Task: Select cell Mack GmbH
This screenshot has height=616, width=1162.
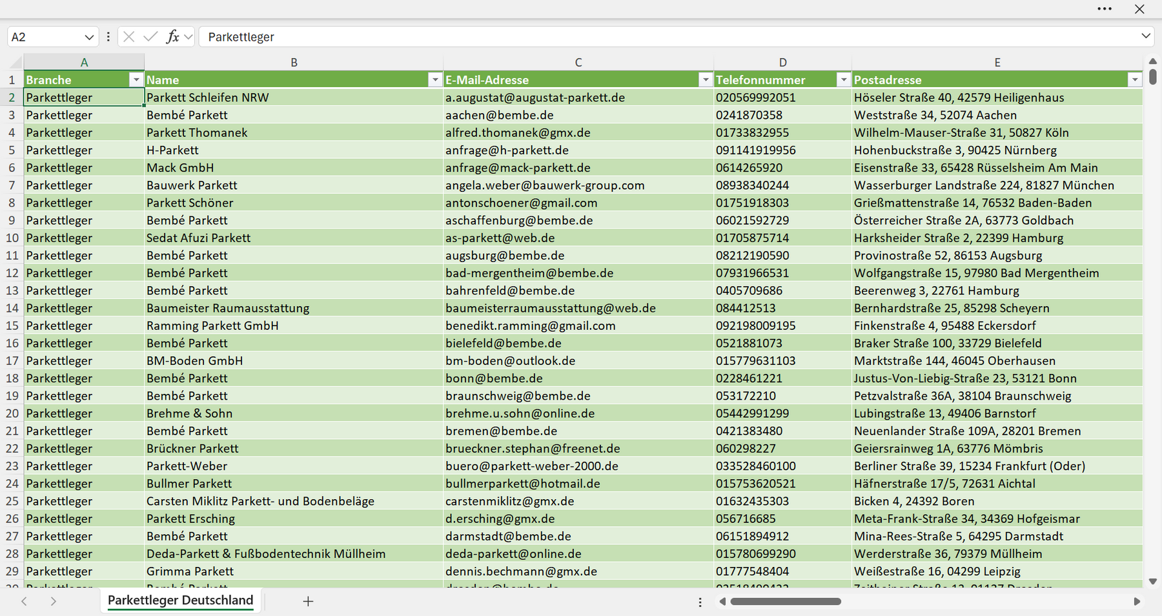Action: pos(294,167)
